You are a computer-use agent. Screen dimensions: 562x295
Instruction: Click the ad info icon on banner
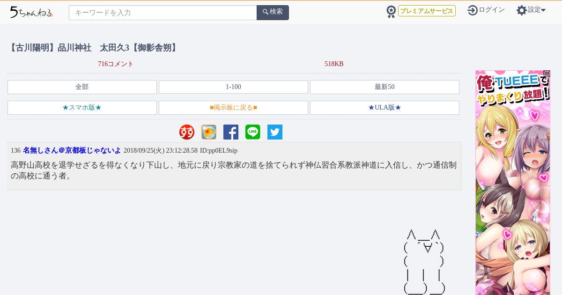pos(547,74)
